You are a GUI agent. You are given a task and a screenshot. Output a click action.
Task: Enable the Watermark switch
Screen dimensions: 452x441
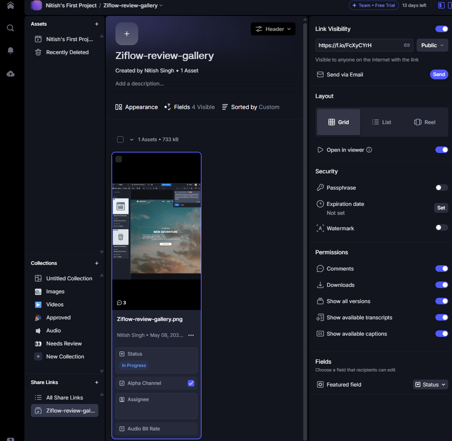[x=441, y=227]
